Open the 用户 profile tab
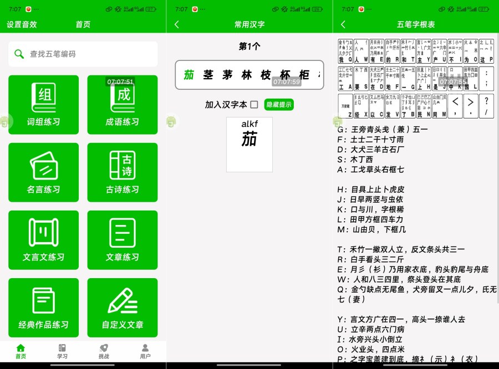 (145, 355)
